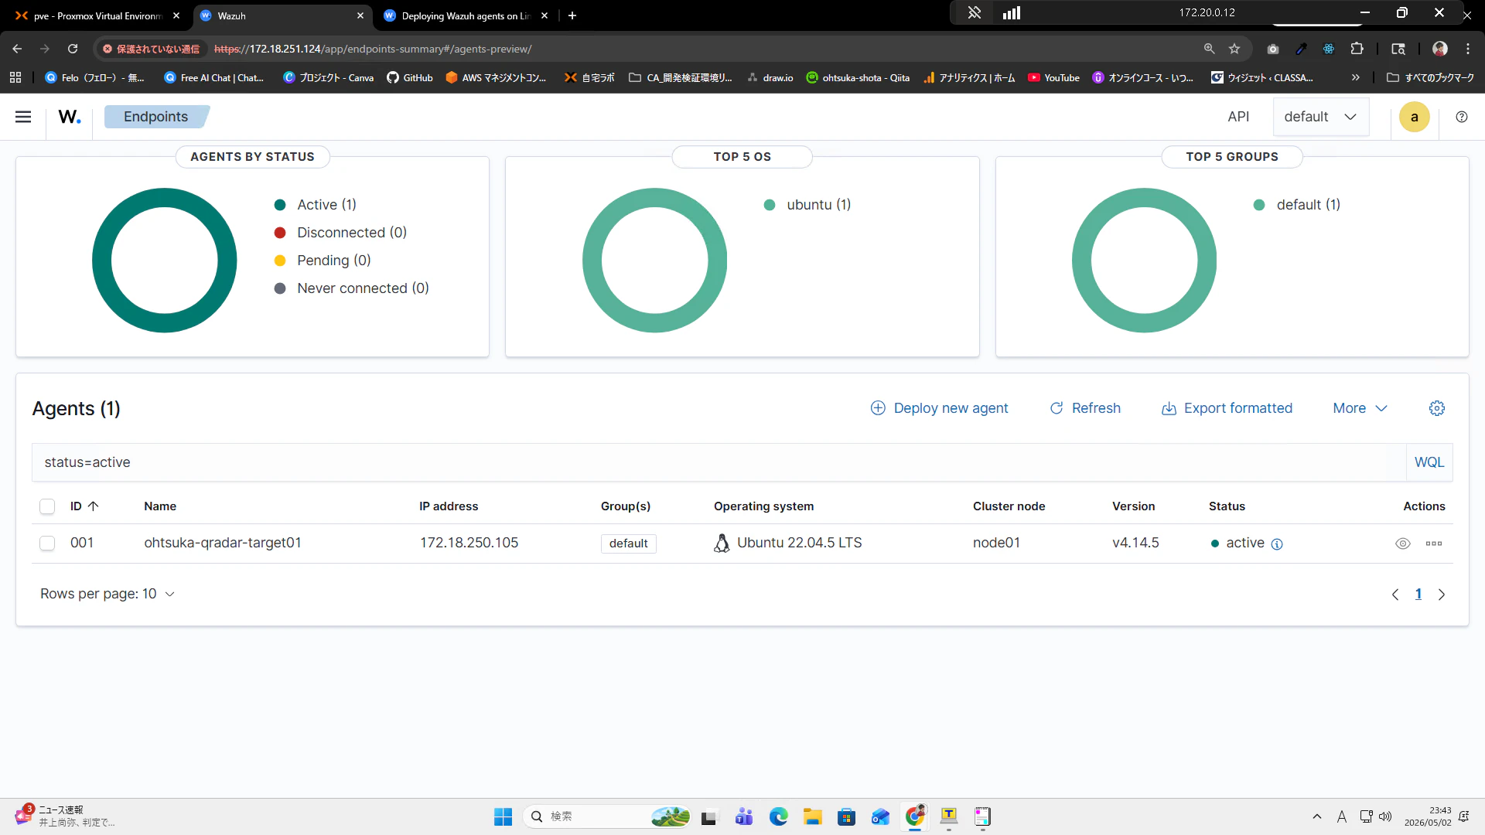The width and height of the screenshot is (1485, 835).
Task: Toggle Disconnected (0) in status legend
Action: coord(340,233)
